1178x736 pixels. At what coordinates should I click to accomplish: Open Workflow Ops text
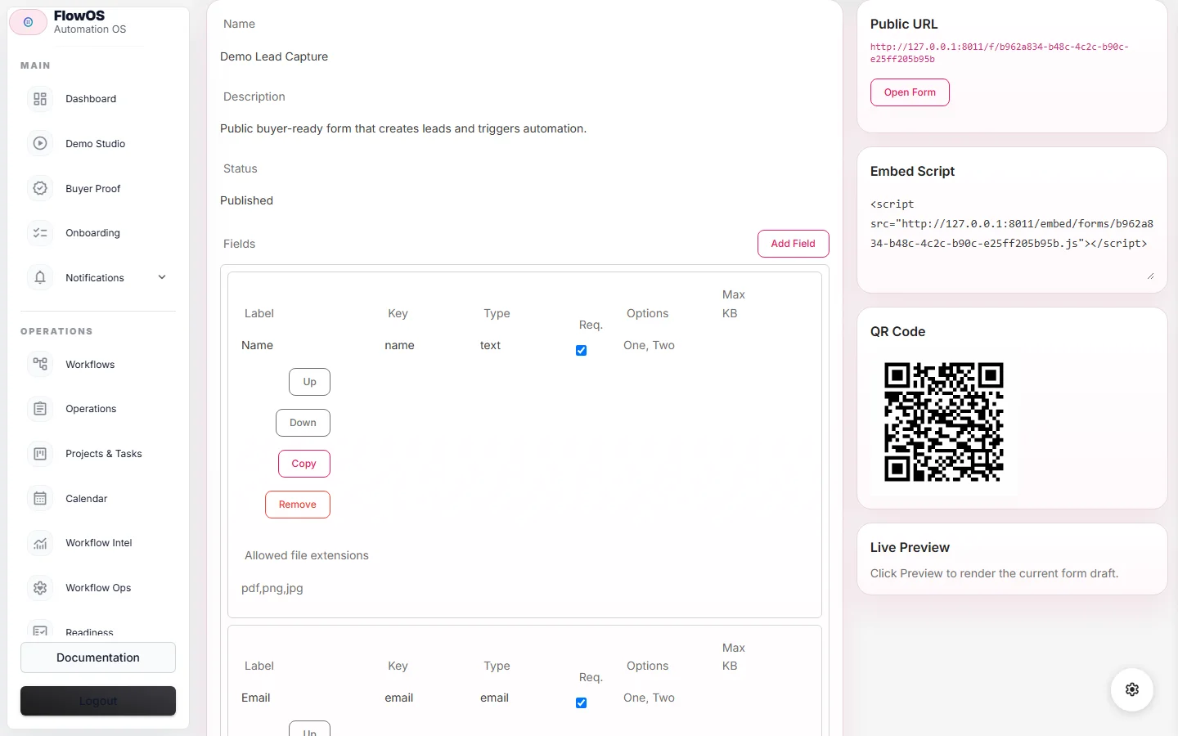(98, 588)
